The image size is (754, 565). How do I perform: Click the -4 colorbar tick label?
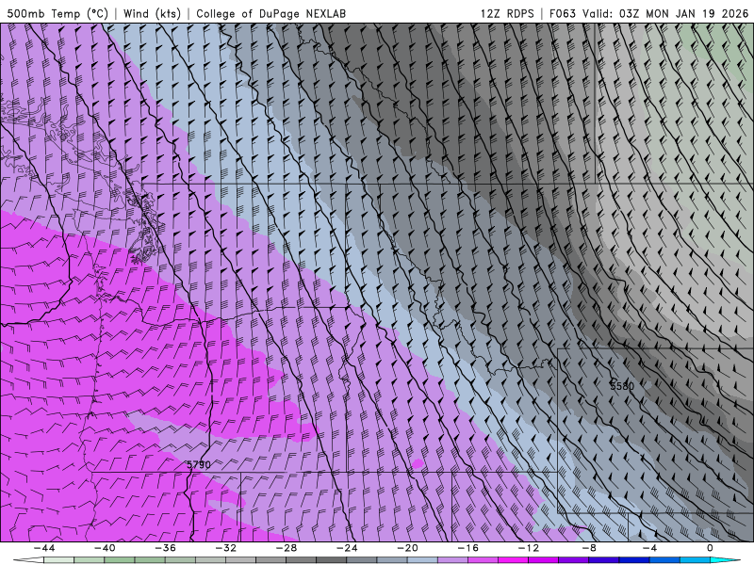pos(649,548)
